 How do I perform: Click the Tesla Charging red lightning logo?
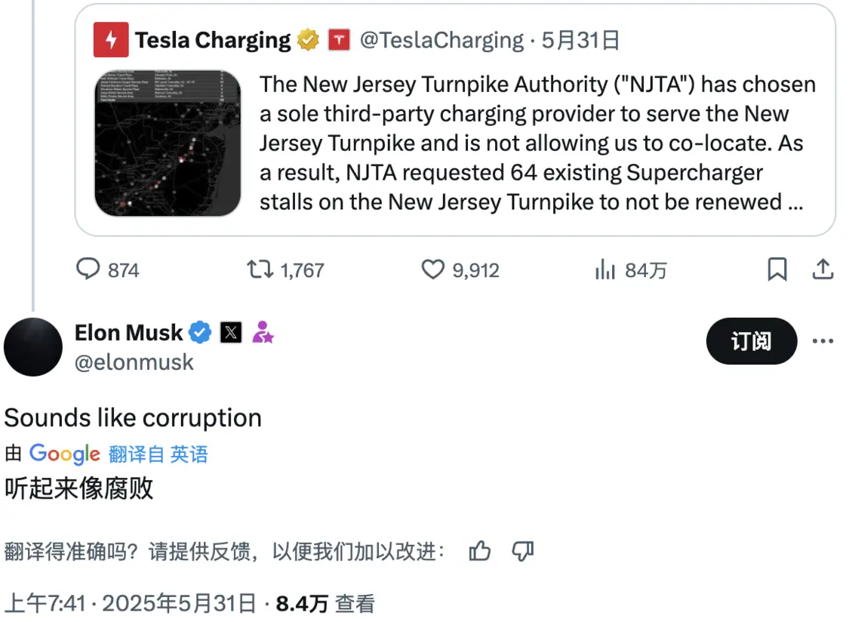click(x=111, y=40)
